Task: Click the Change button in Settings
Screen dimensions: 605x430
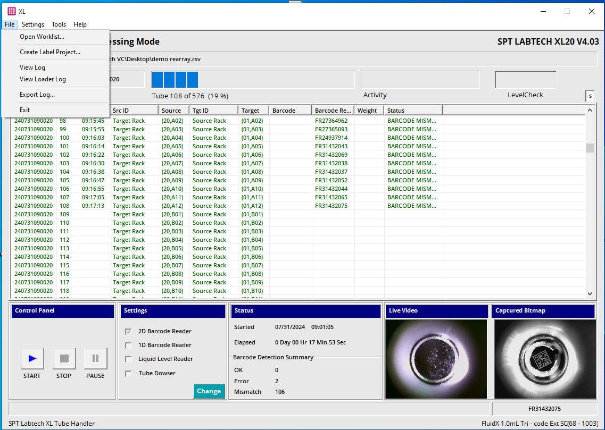Action: (209, 391)
